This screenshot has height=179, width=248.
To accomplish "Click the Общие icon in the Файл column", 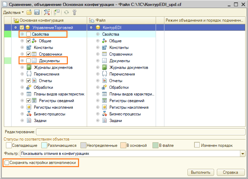I will (x=104, y=41).
